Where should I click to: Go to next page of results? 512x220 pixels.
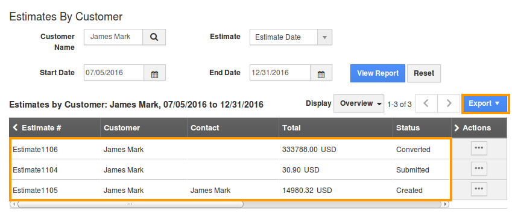click(449, 103)
